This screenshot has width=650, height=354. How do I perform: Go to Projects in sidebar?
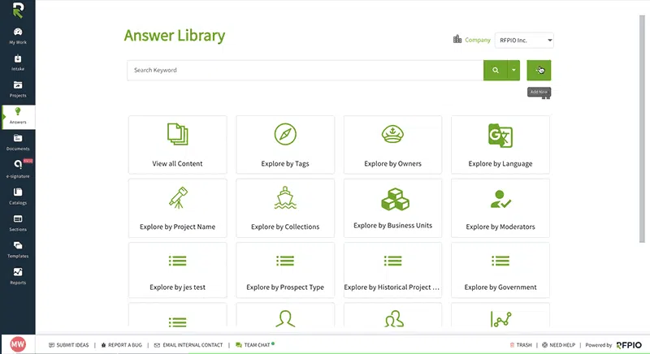coord(18,89)
